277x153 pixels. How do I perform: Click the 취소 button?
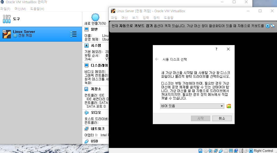222,118
